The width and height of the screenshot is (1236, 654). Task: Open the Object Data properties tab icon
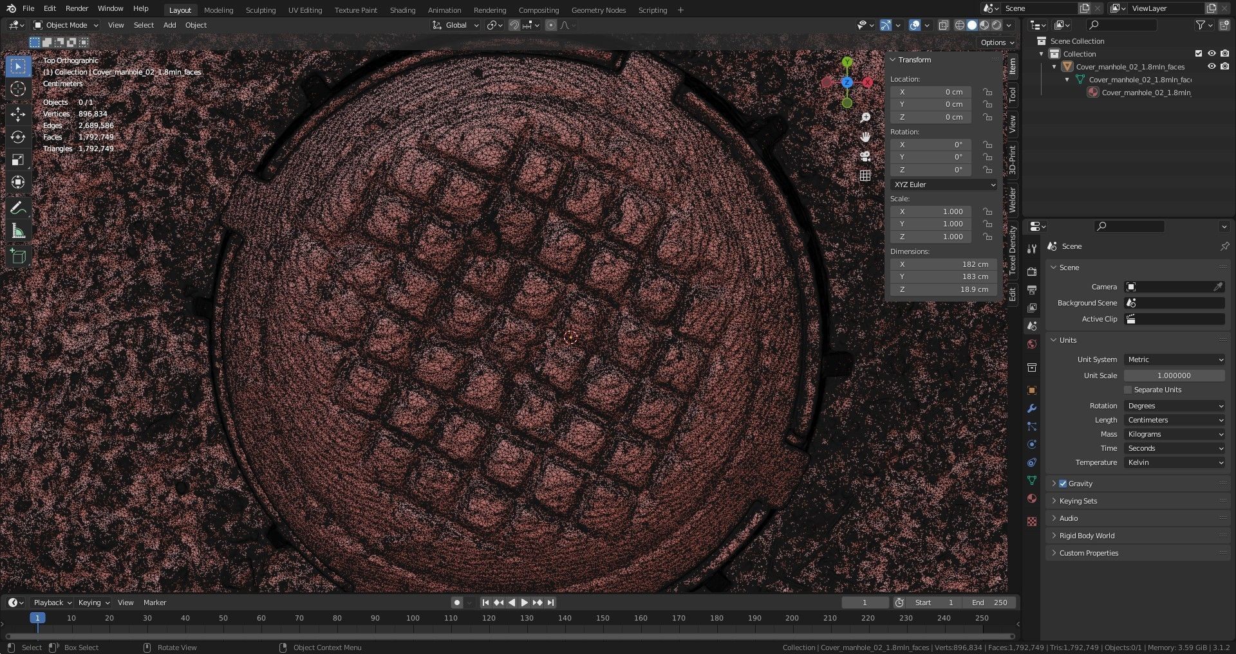1032,480
